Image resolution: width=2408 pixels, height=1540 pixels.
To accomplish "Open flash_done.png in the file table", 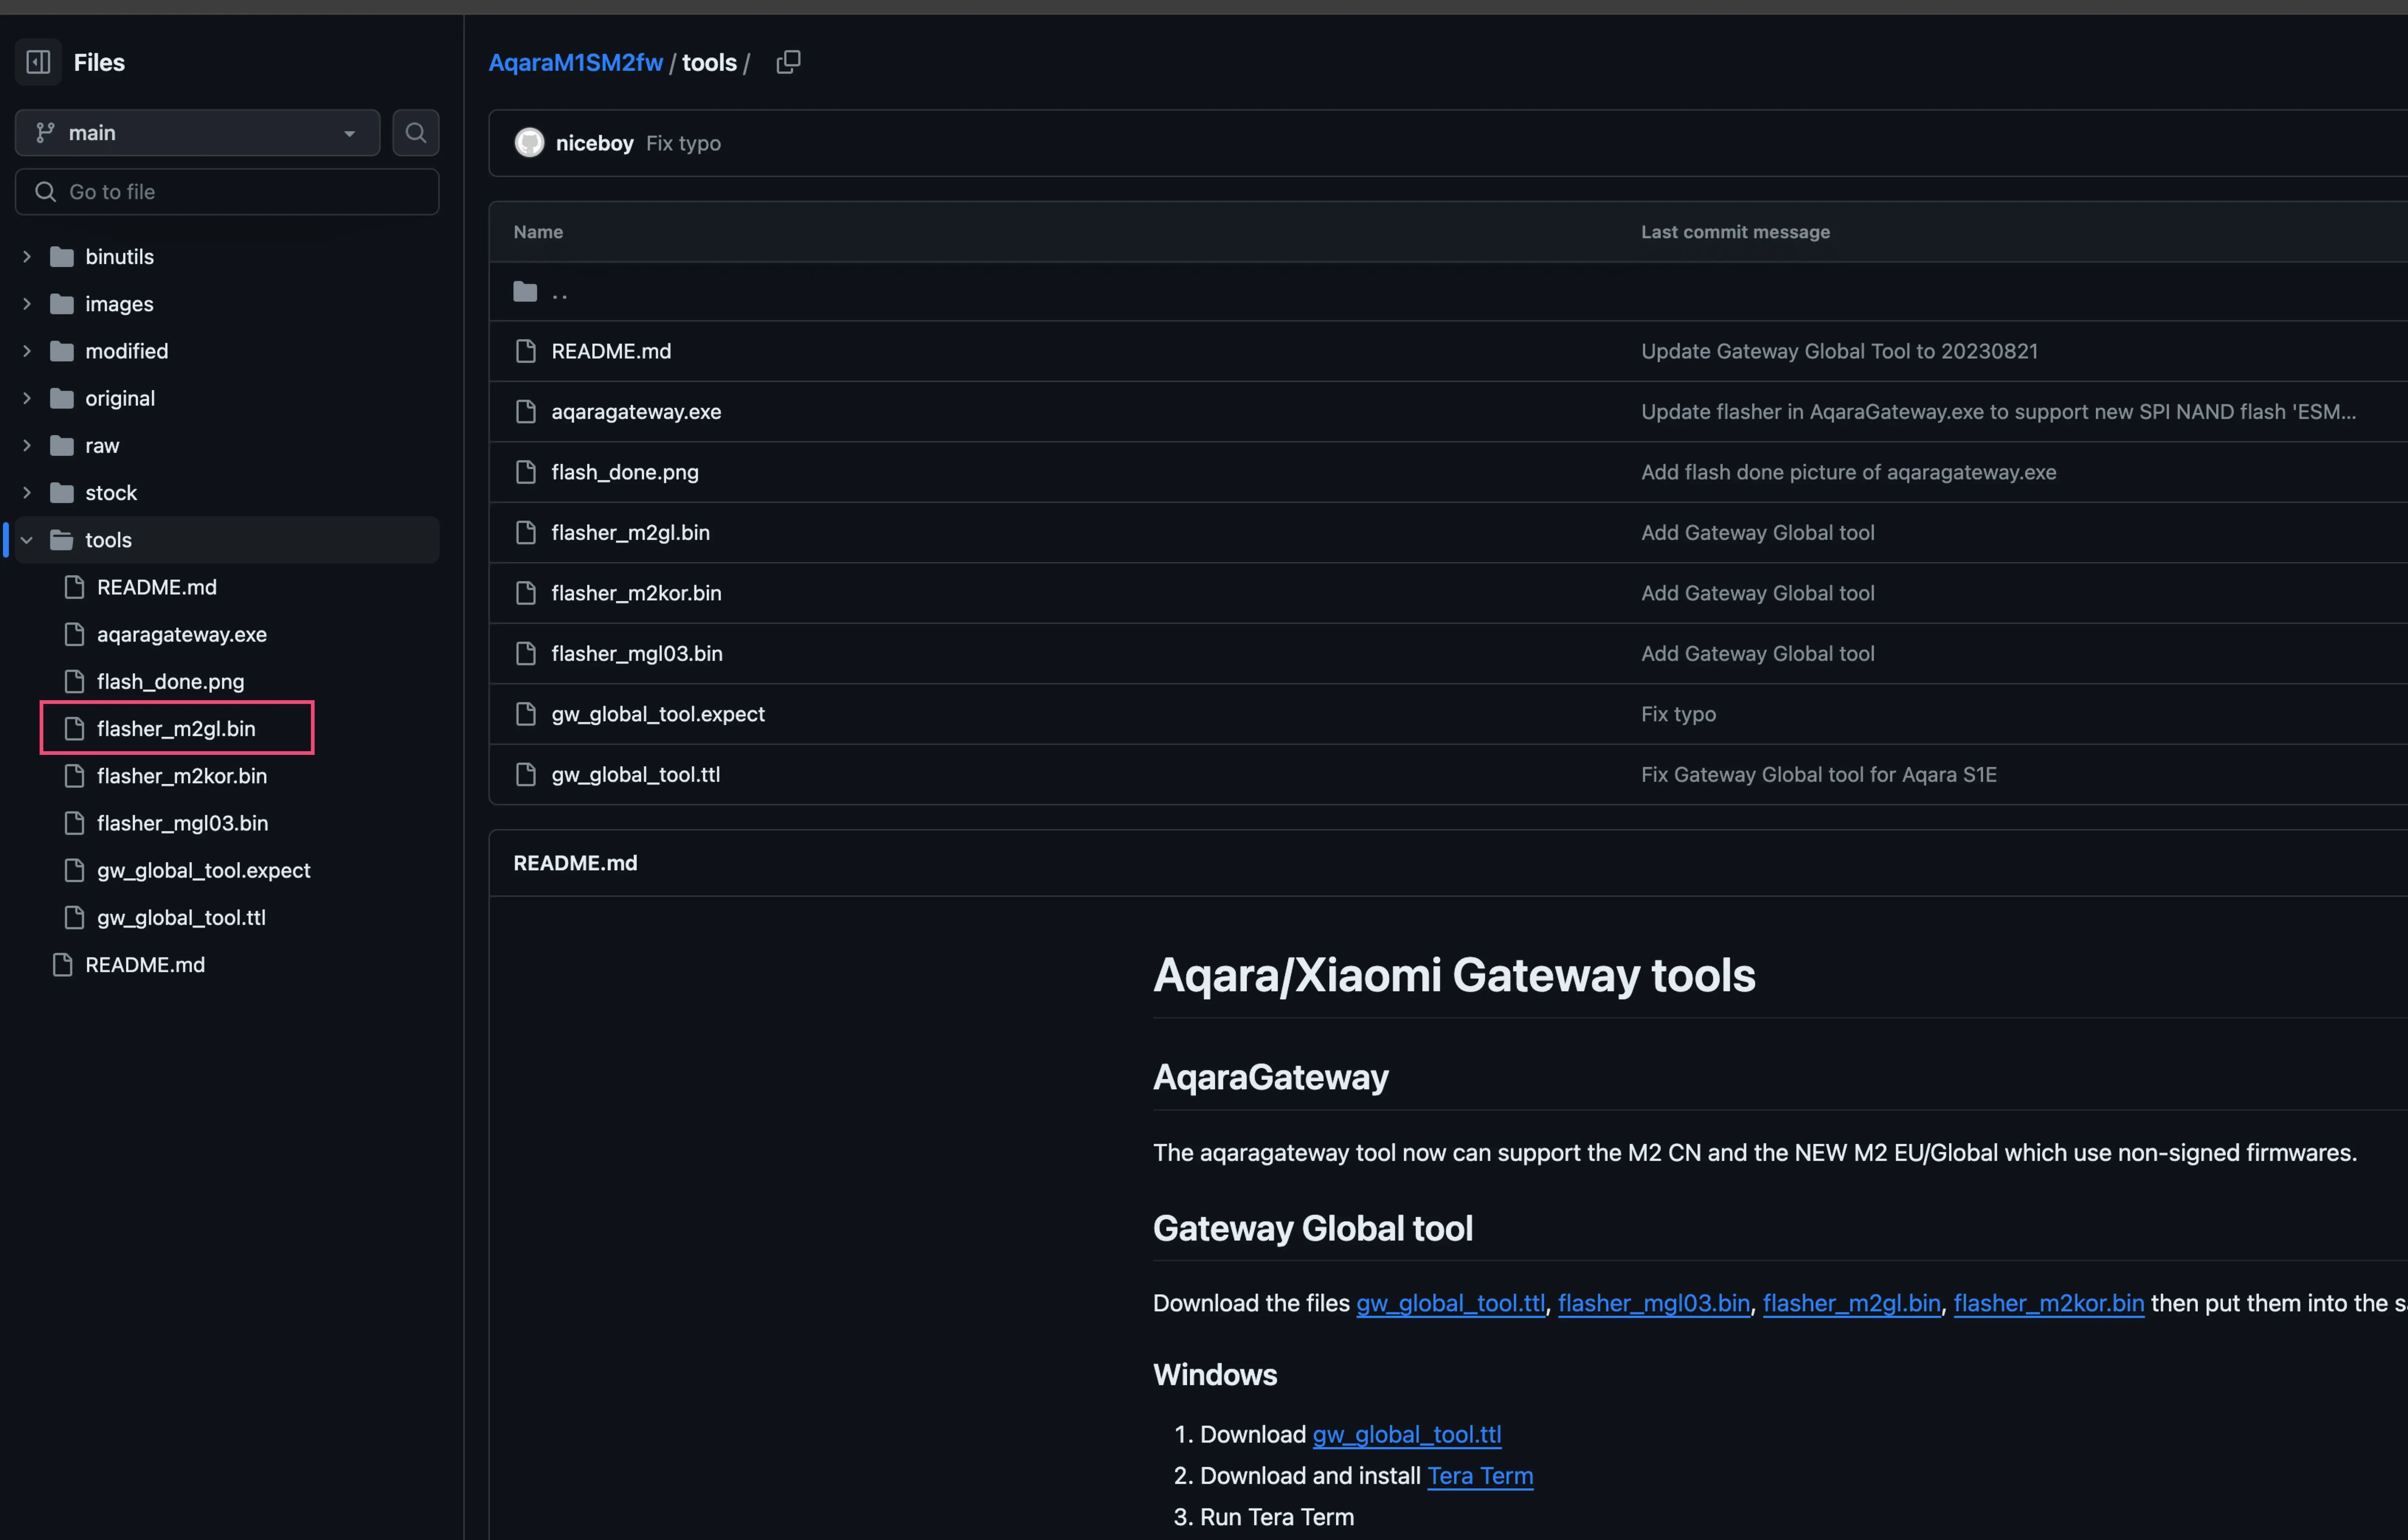I will coord(625,472).
